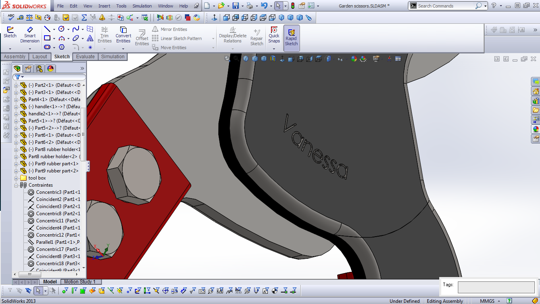The image size is (540, 304).
Task: Open the Design Library task pane tab
Action: [x=536, y=101]
